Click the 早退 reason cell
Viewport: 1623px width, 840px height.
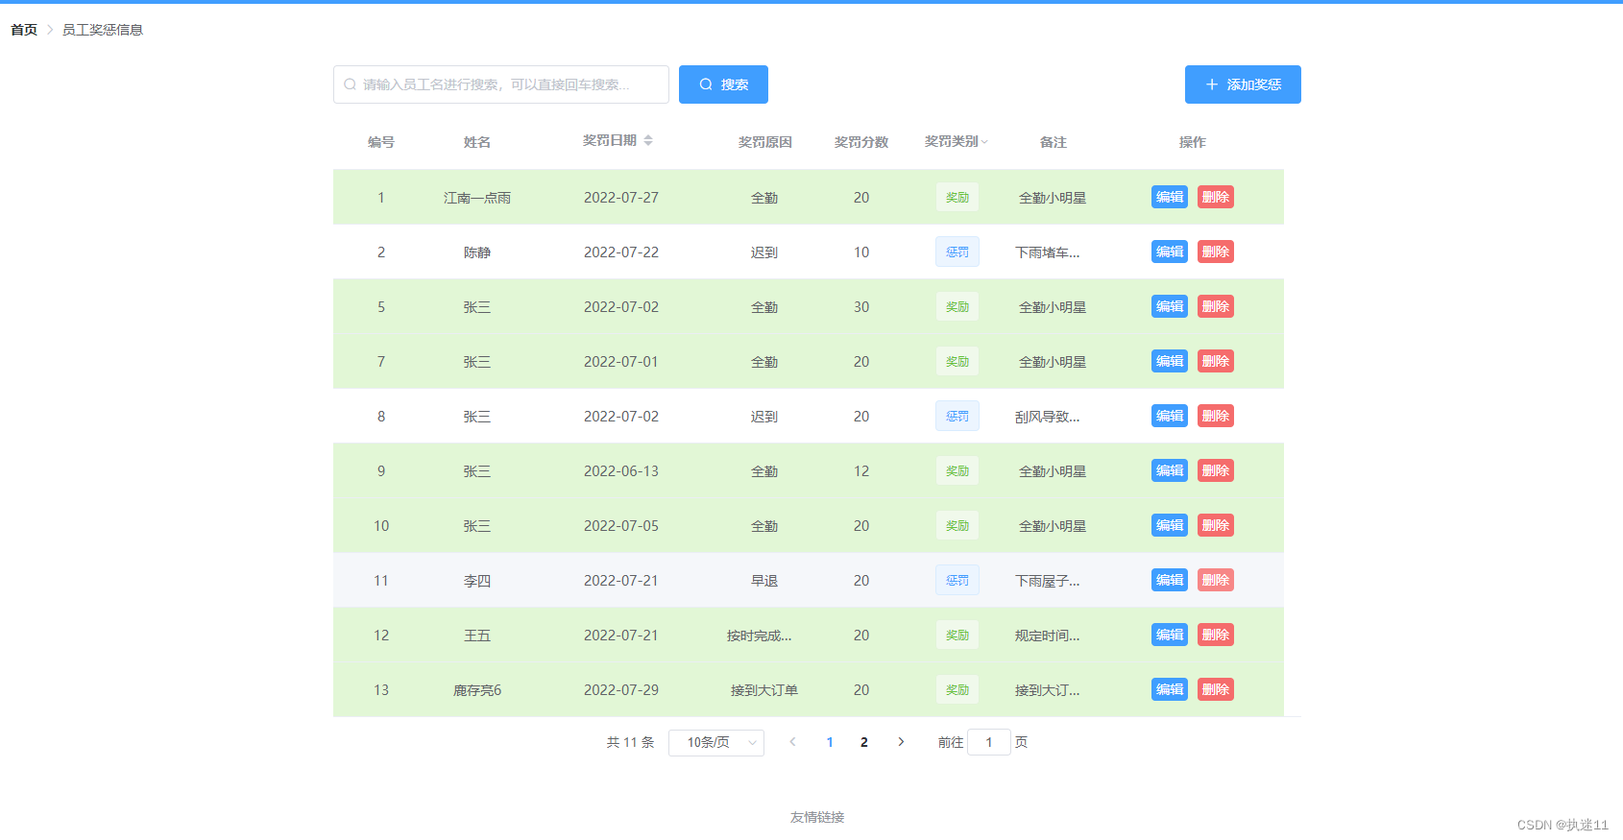point(764,581)
